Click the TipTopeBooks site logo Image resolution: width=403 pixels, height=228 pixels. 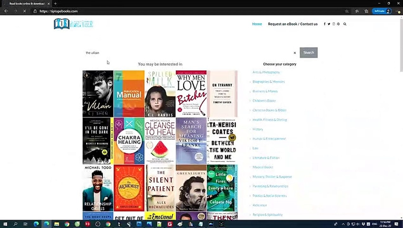pyautogui.click(x=74, y=24)
